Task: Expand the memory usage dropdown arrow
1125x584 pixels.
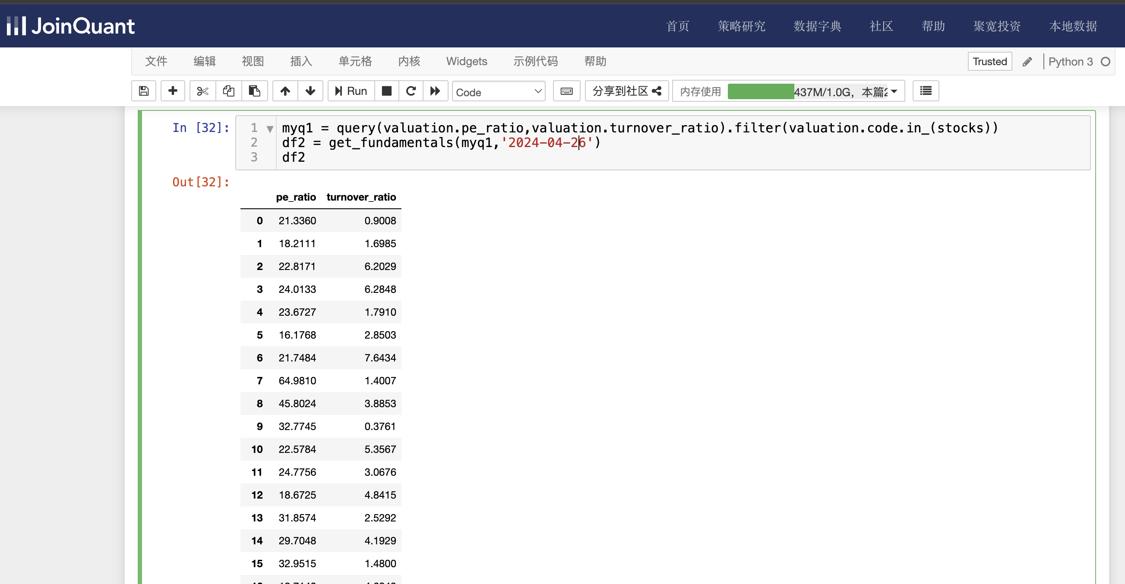Action: coord(894,91)
